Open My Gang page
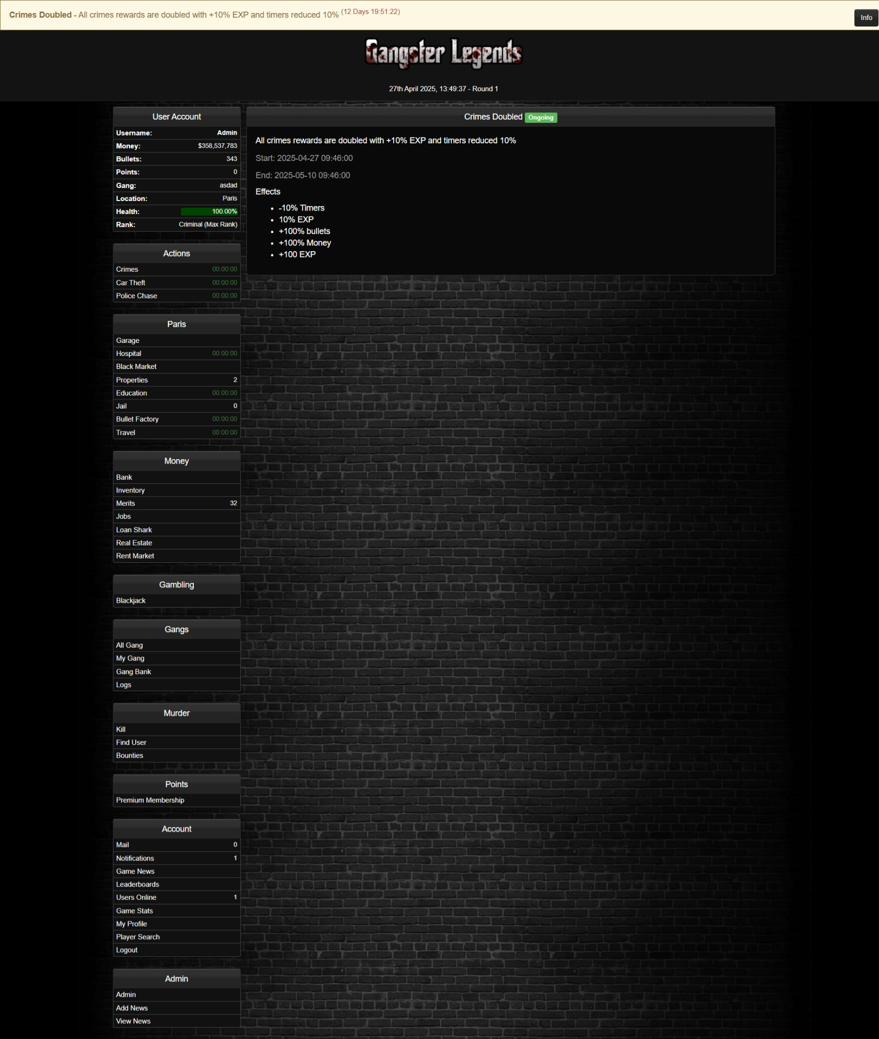Image resolution: width=879 pixels, height=1039 pixels. [130, 658]
